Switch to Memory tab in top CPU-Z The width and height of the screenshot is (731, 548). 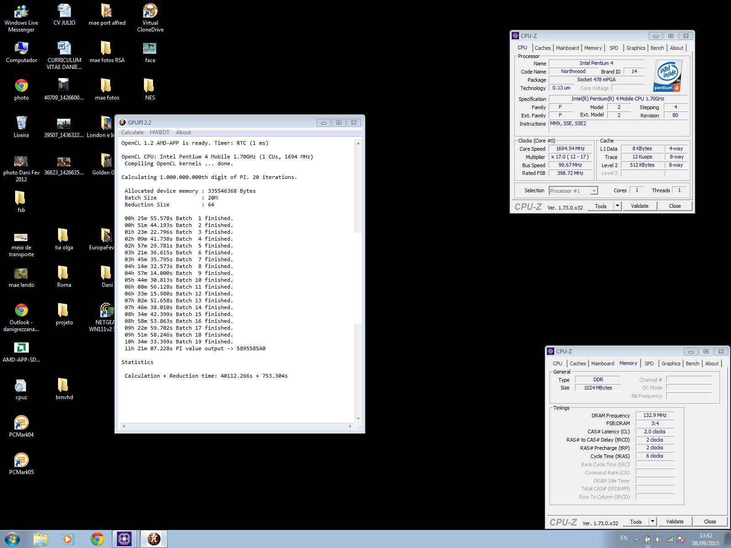(593, 48)
